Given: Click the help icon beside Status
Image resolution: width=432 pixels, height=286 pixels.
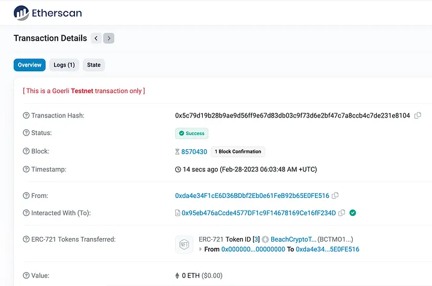Looking at the screenshot, I should point(26,133).
